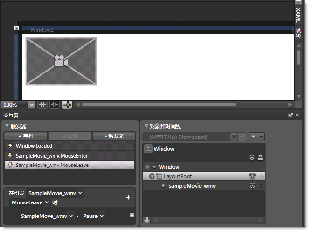This screenshot has height=231, width=309.
Task: Toggle the show grid icon
Action: click(x=42, y=105)
